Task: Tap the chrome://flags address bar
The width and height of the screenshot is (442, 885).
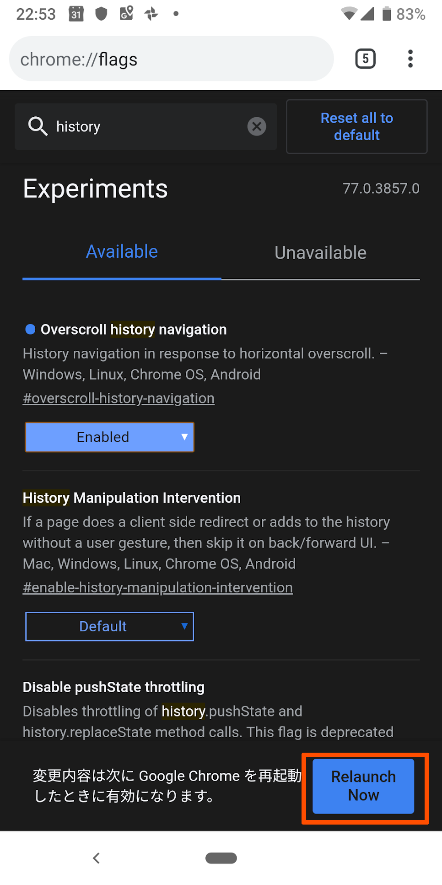Action: tap(172, 59)
